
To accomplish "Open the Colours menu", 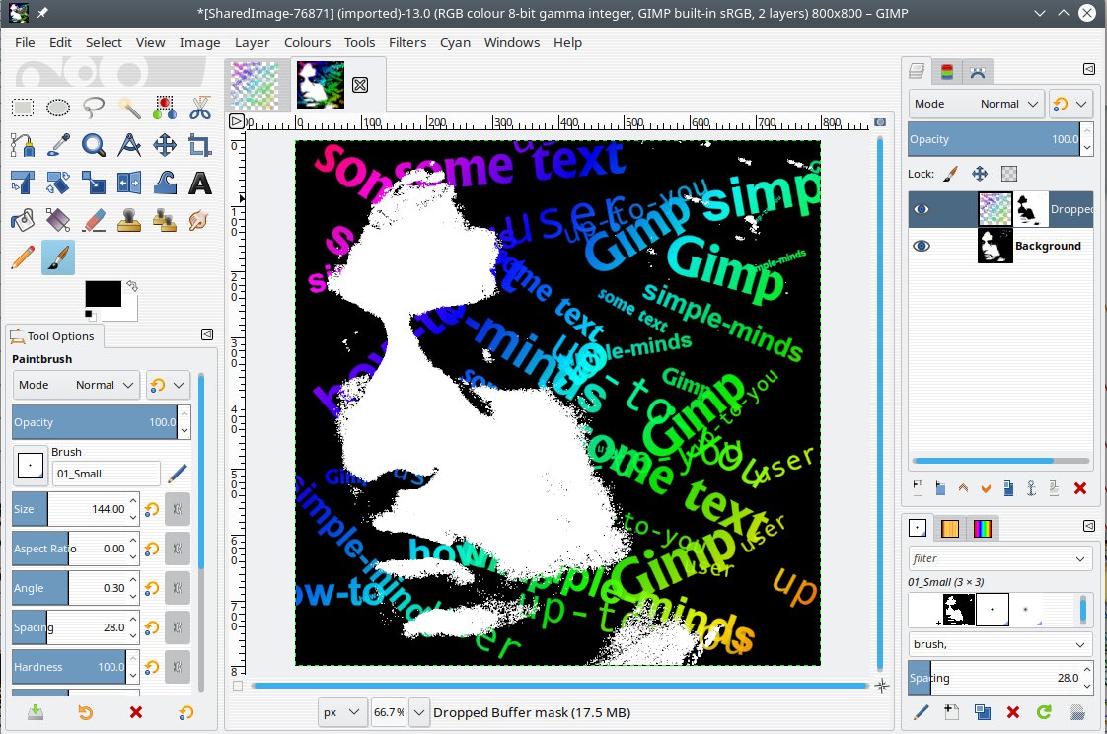I will click(307, 43).
